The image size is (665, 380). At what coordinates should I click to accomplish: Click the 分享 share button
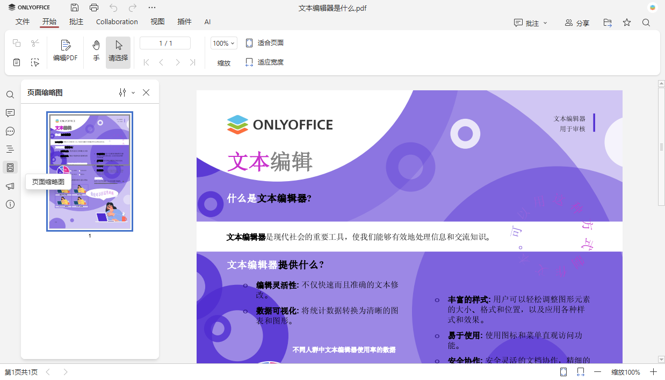click(577, 21)
